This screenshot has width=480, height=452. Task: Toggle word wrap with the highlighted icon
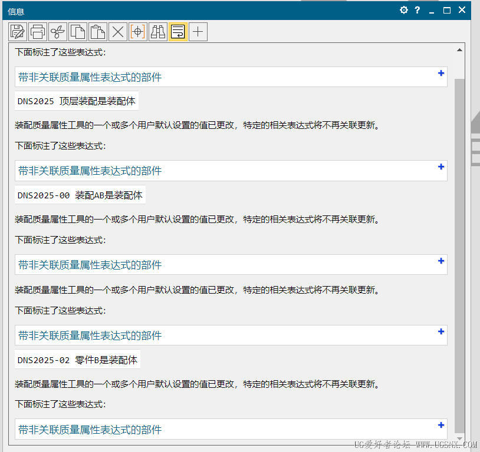[177, 31]
